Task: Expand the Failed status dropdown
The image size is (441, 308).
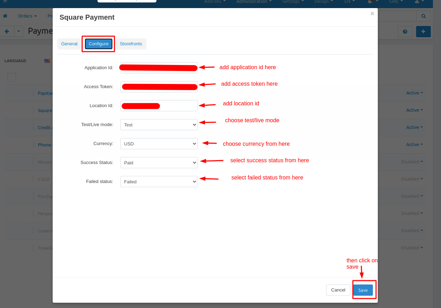Action: (x=159, y=182)
